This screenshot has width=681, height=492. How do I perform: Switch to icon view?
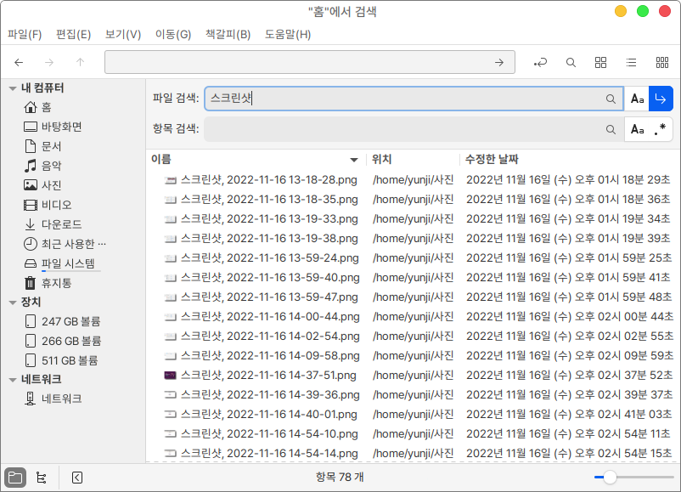(601, 62)
